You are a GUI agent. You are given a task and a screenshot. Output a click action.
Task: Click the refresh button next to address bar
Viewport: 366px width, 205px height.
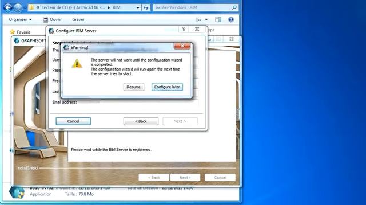tap(146, 7)
